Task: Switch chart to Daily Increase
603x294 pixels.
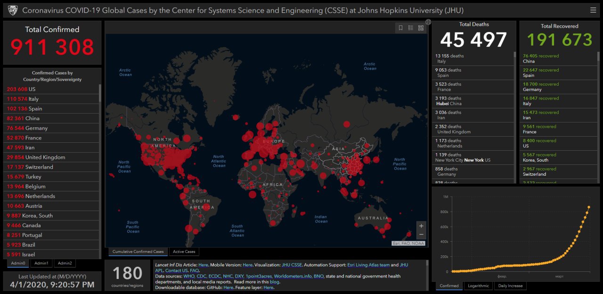Action: click(510, 286)
